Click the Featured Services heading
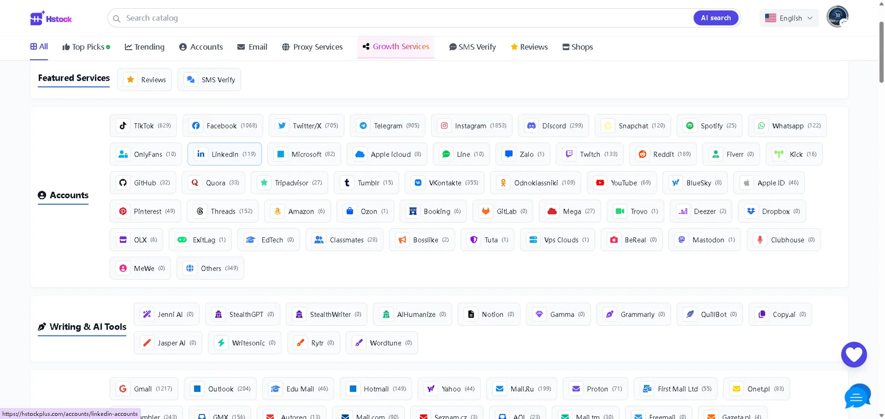The image size is (885, 419). pyautogui.click(x=74, y=78)
